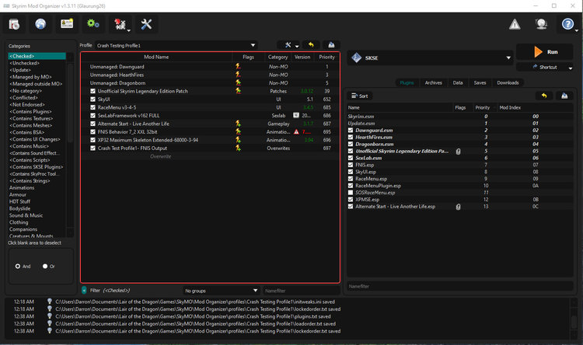Uncheck the RaceMenu v3-4-5 mod checkbox
This screenshot has height=345, width=583.
click(93, 107)
